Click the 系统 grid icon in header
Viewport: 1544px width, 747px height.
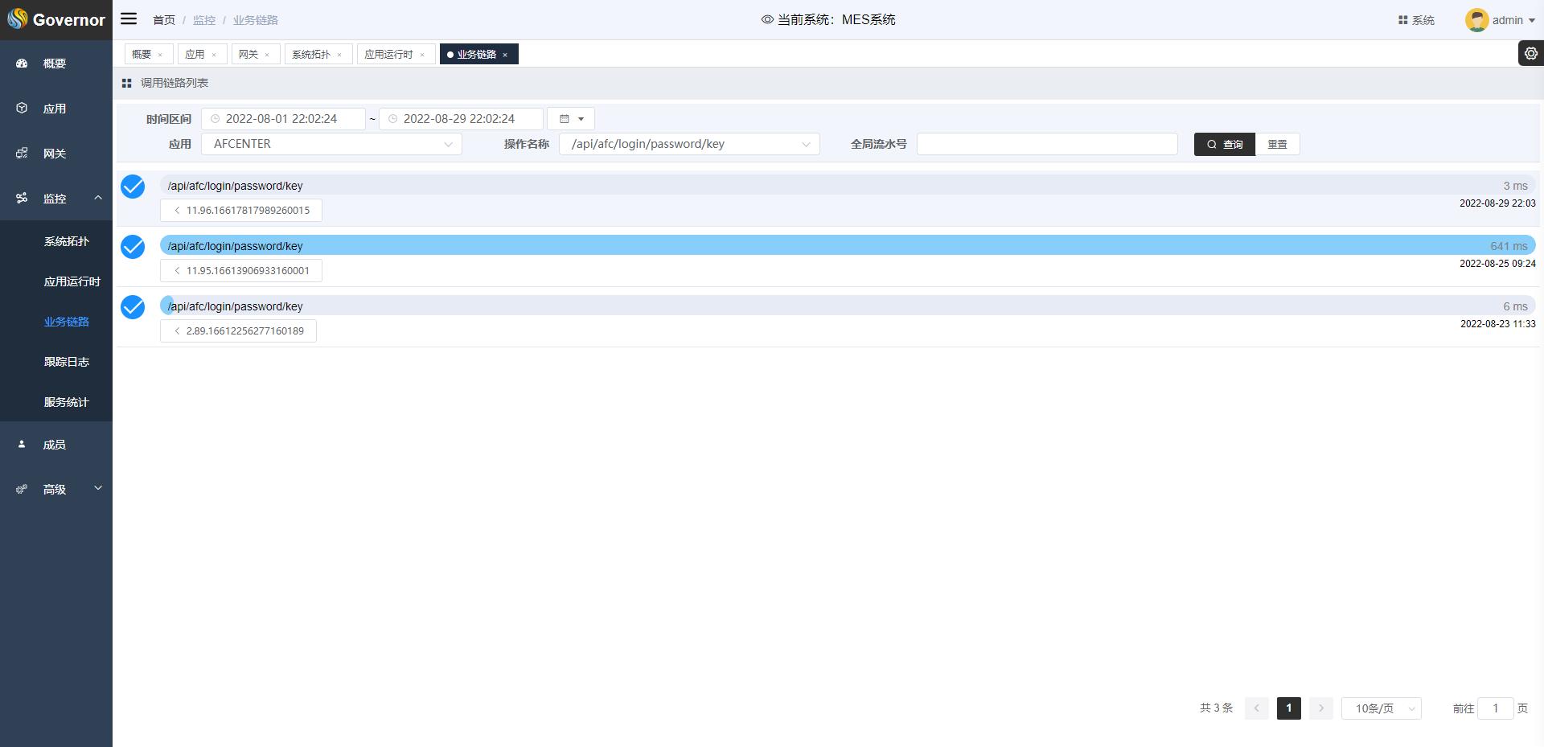tap(1402, 20)
